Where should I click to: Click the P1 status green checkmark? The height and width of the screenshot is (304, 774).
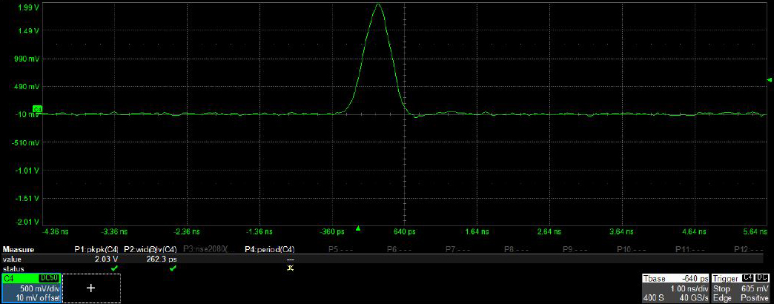113,268
